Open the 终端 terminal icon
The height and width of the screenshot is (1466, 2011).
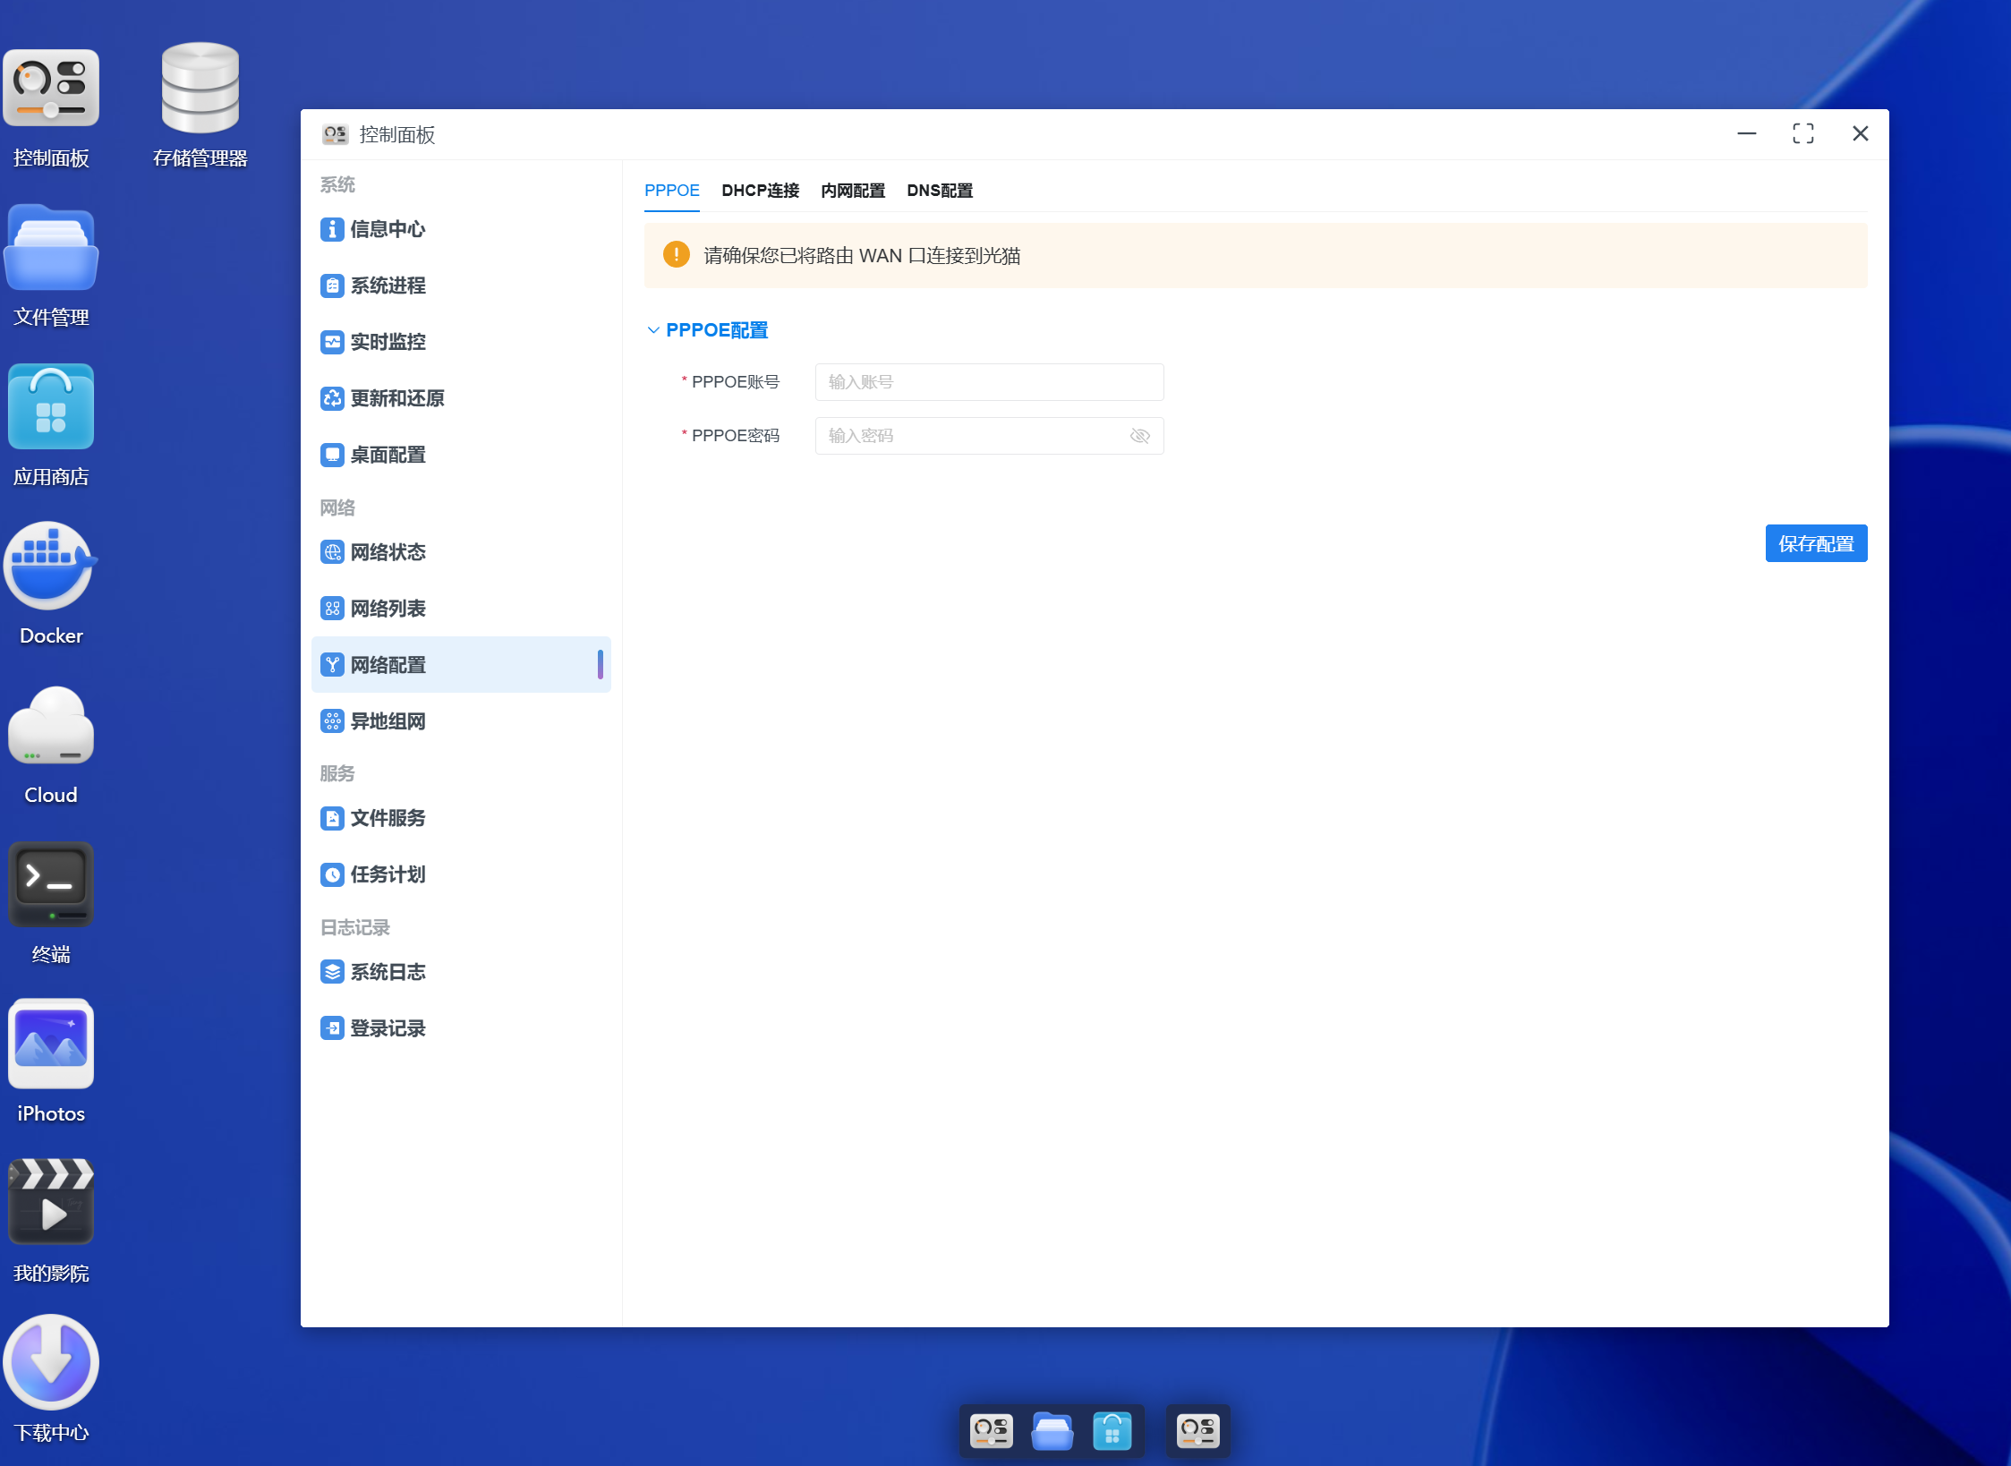51,886
